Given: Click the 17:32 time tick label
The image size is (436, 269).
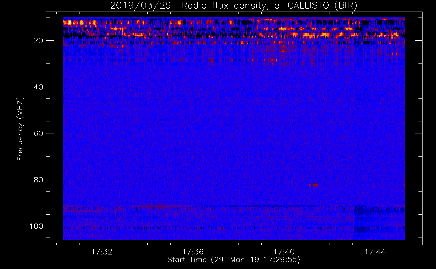Looking at the screenshot, I should [x=102, y=252].
